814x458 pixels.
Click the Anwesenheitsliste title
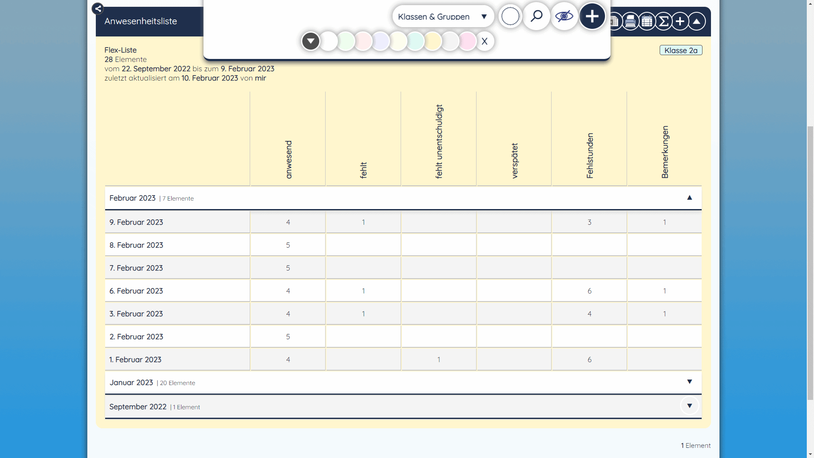point(141,21)
